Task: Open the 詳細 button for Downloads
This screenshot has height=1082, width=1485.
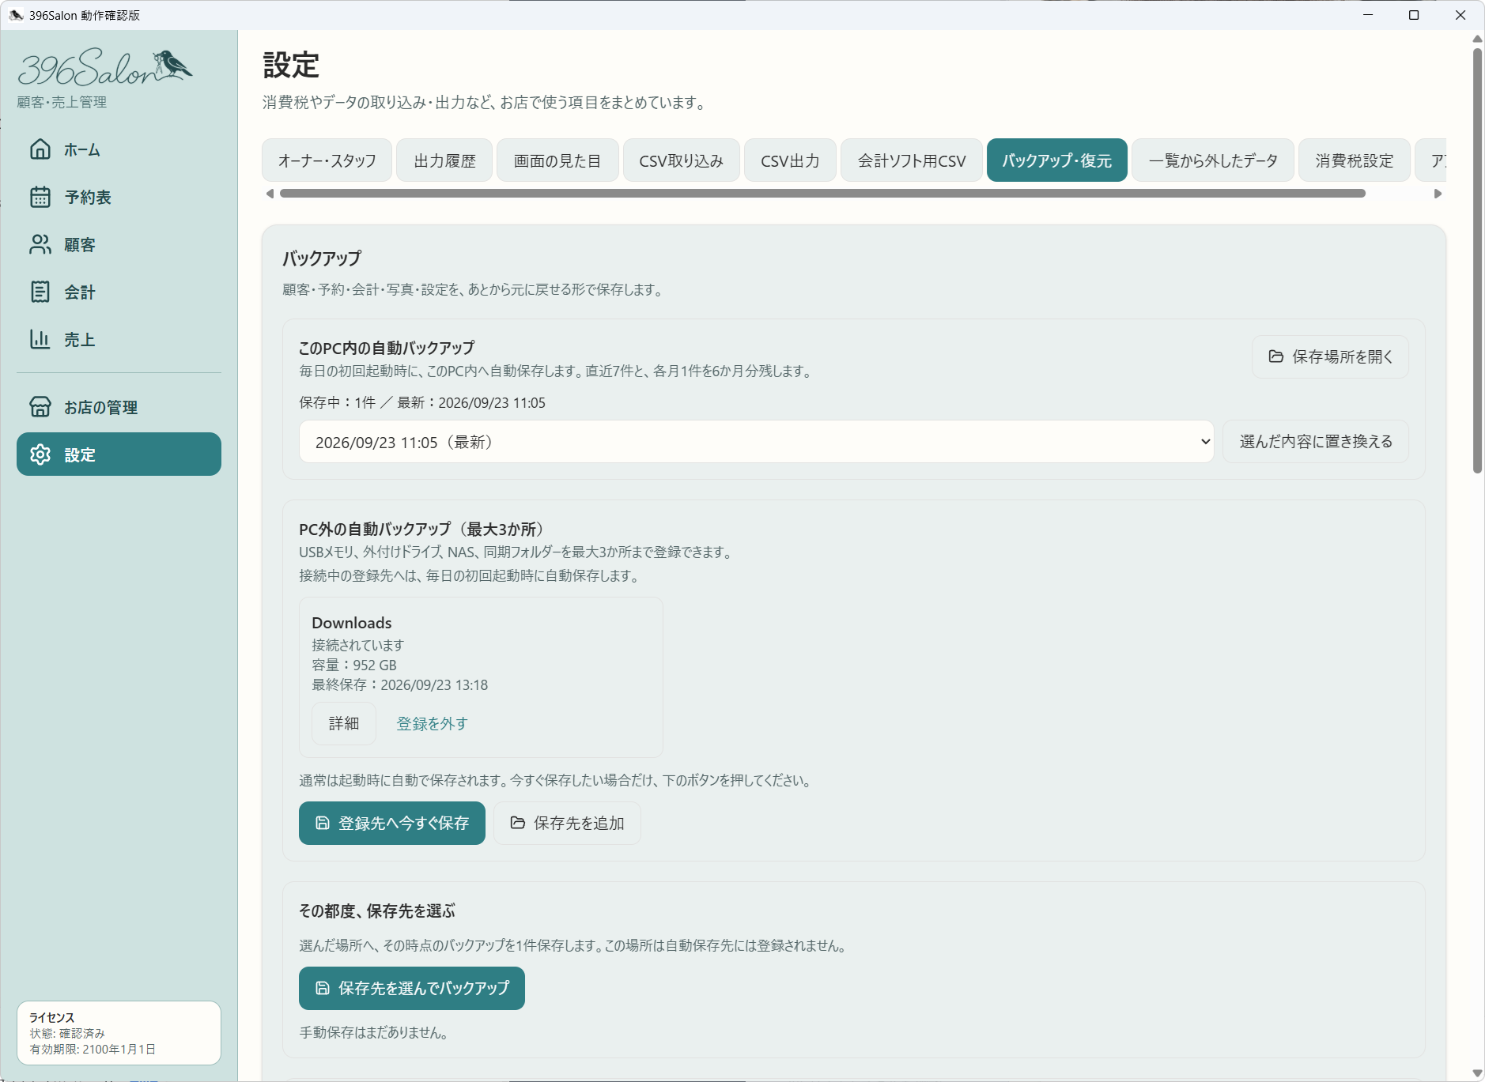Action: coord(344,723)
